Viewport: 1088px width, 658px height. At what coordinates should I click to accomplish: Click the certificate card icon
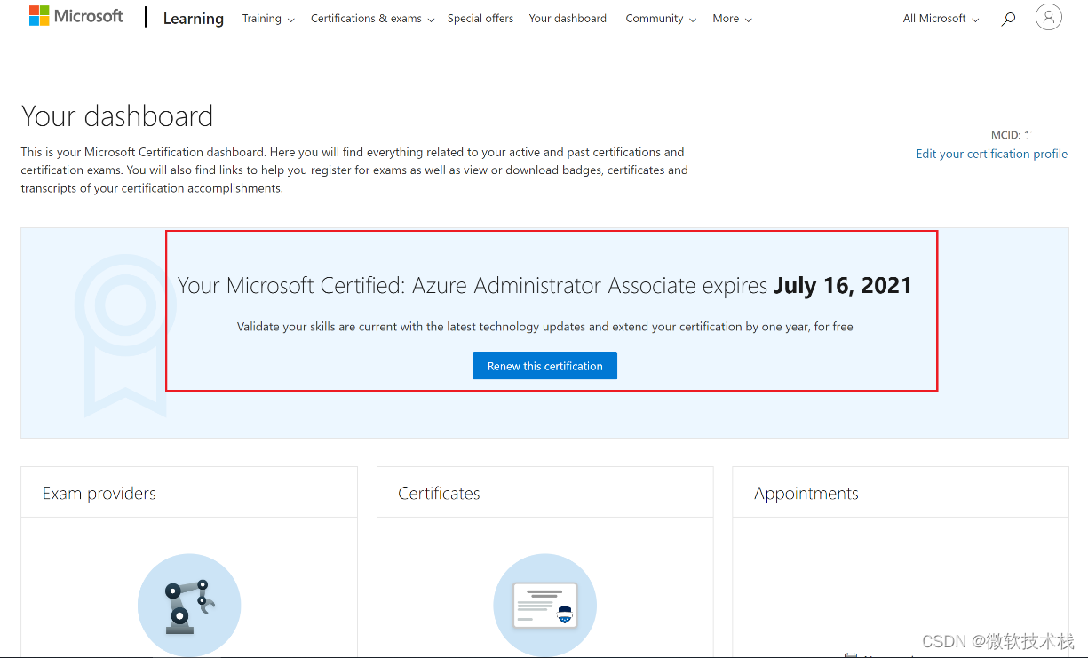545,606
